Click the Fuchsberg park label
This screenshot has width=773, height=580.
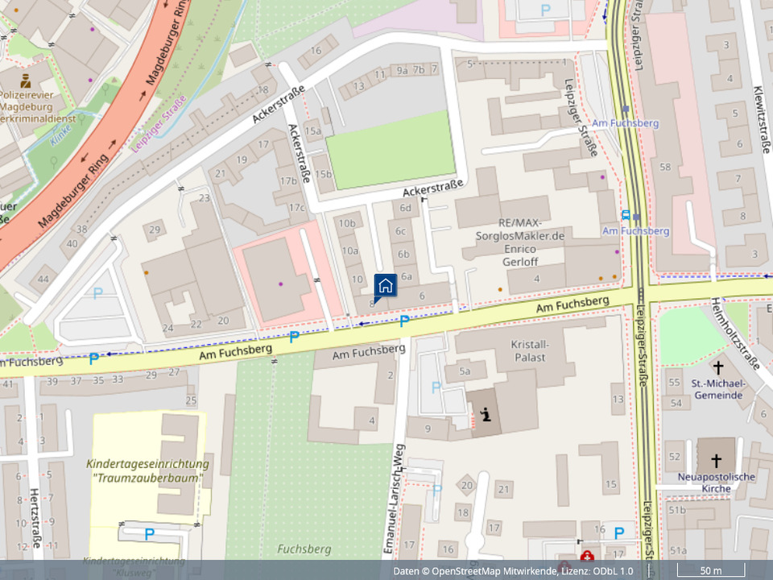(x=304, y=549)
